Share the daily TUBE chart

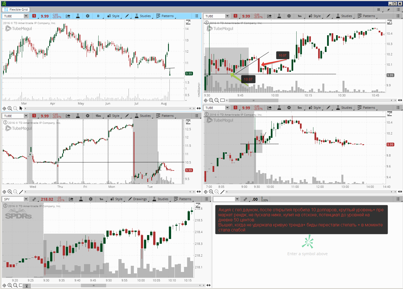[68, 16]
